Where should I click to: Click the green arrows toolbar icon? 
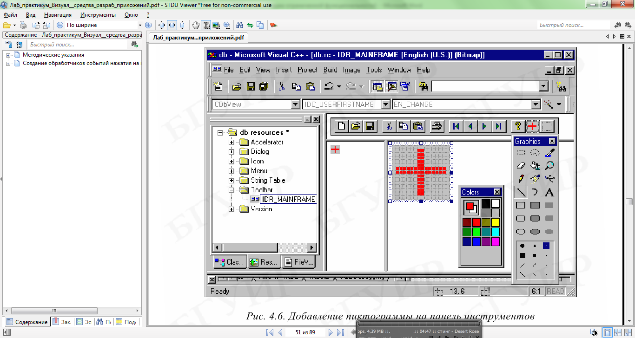[x=250, y=25]
